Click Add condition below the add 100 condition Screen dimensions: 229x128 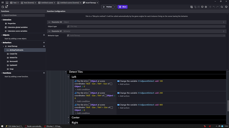click(83, 89)
